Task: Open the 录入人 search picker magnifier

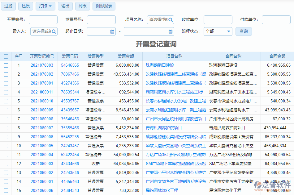Action: pos(54,31)
